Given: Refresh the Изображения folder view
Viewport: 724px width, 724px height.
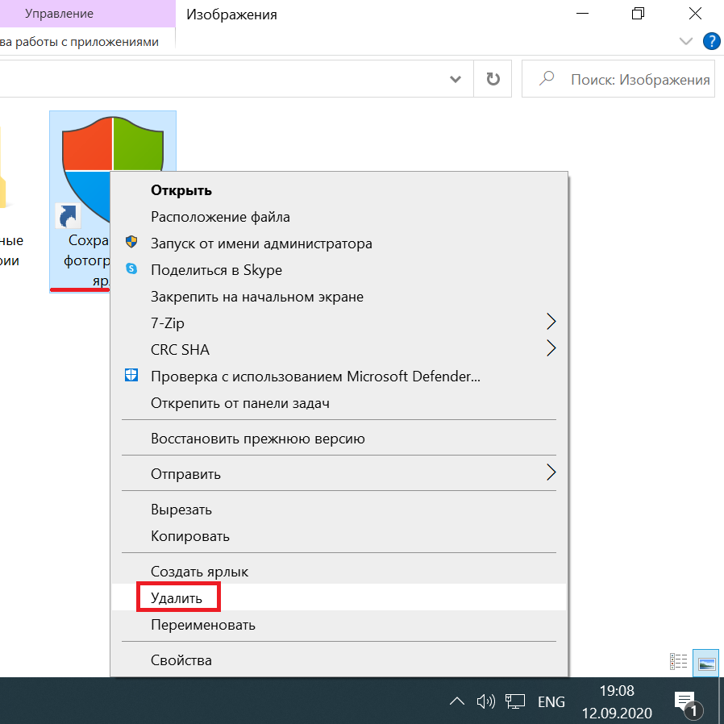Looking at the screenshot, I should point(493,79).
